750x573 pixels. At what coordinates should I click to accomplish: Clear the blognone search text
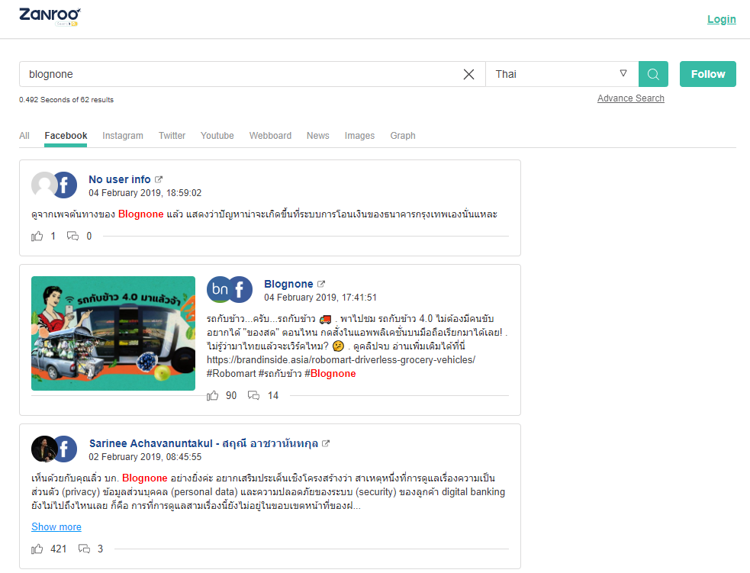point(468,74)
